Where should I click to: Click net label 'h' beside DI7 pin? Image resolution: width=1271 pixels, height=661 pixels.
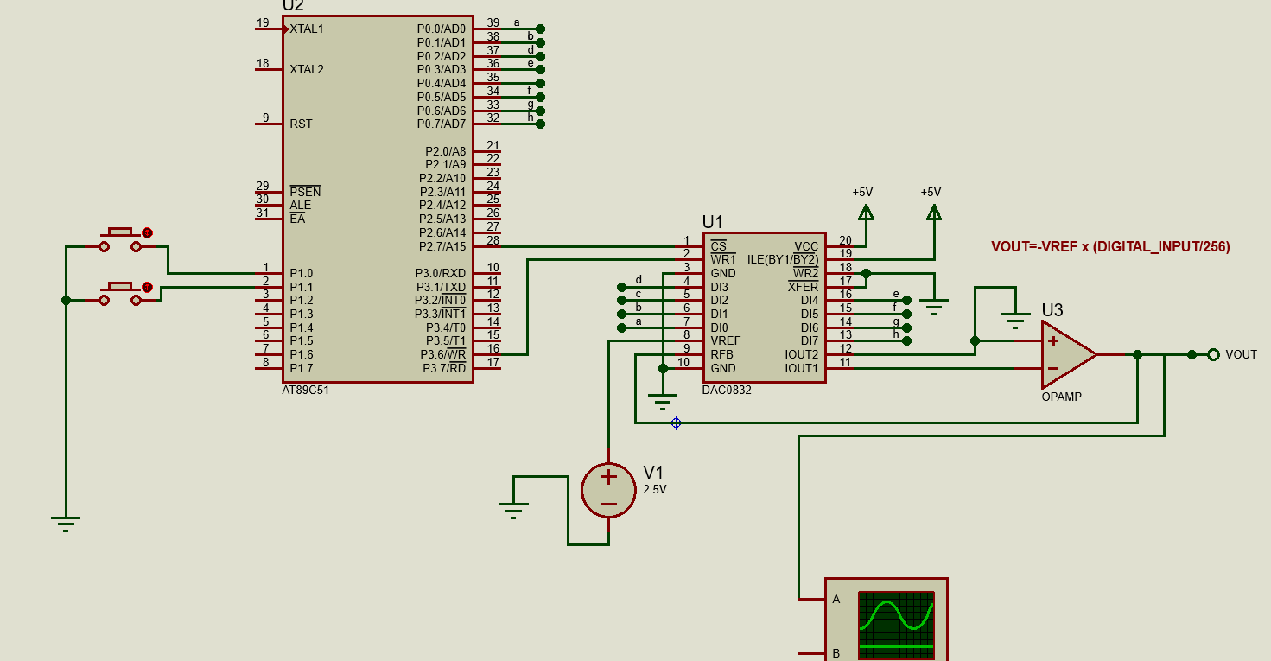tap(896, 334)
